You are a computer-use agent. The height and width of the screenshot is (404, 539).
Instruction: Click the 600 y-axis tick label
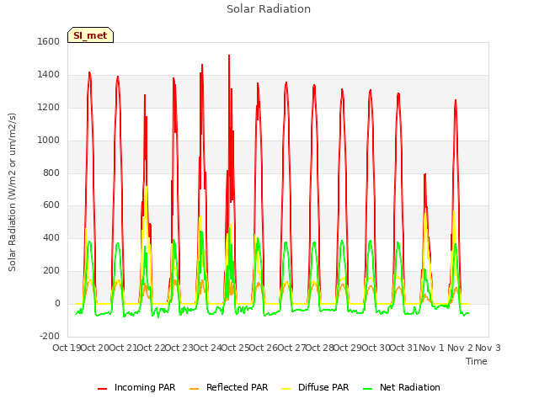pyautogui.click(x=51, y=205)
